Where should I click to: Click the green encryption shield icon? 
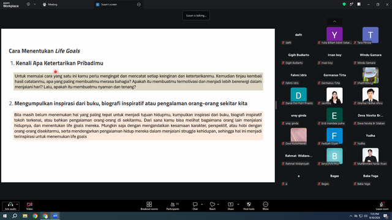pos(344,4)
